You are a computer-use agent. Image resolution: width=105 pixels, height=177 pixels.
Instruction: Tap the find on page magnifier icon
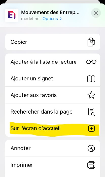click(91, 112)
